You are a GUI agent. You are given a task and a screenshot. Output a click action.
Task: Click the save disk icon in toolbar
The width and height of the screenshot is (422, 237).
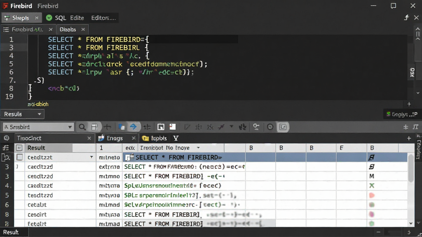tap(94, 127)
